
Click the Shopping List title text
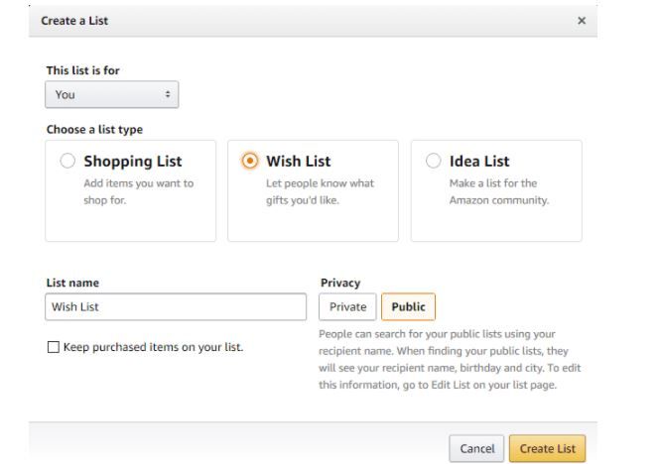[133, 162]
